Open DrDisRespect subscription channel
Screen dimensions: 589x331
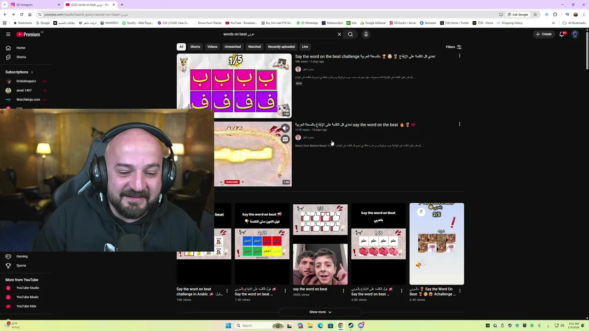tap(26, 81)
